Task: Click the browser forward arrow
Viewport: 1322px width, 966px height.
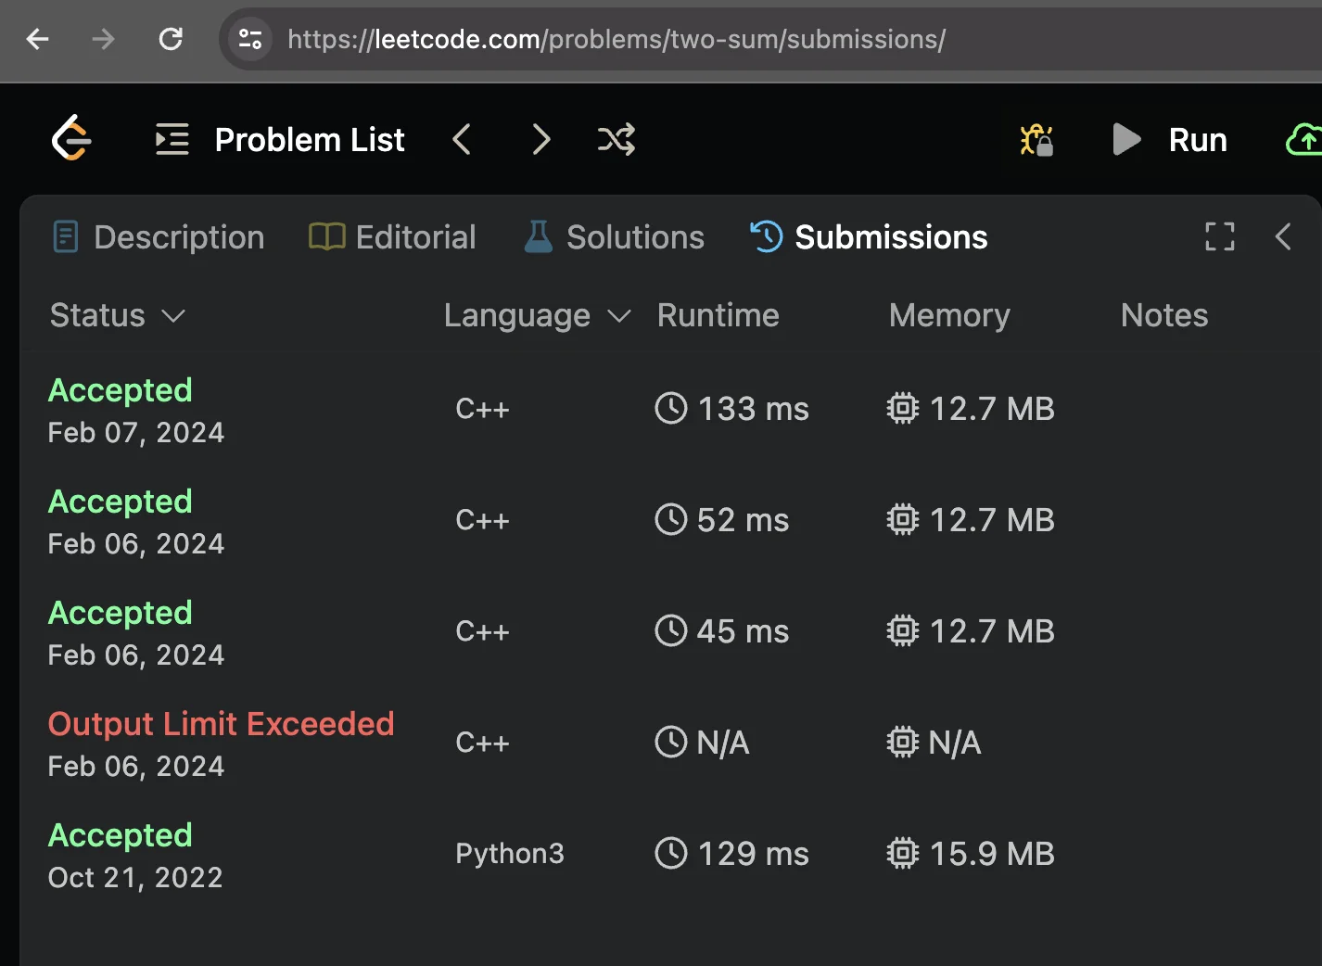Action: pos(104,39)
